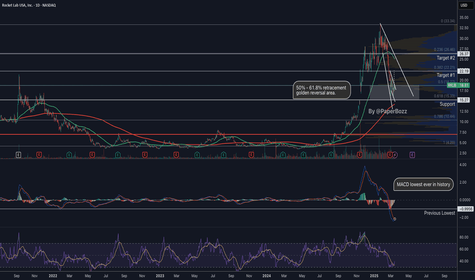Click the 0.382 (22.21) Fibonacci label
This screenshot has width=475, height=280.
[x=444, y=67]
